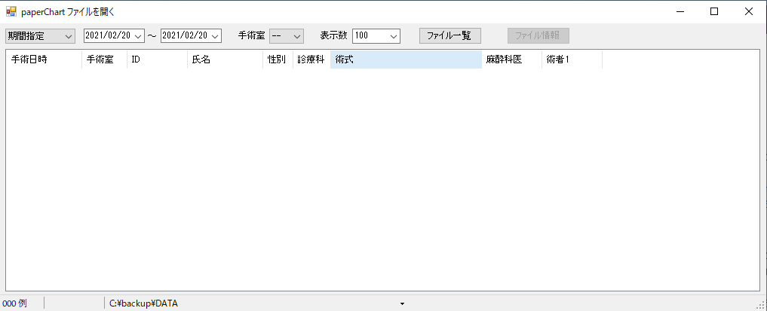
Task: Click the paperChart app icon in title bar
Action: (11, 11)
